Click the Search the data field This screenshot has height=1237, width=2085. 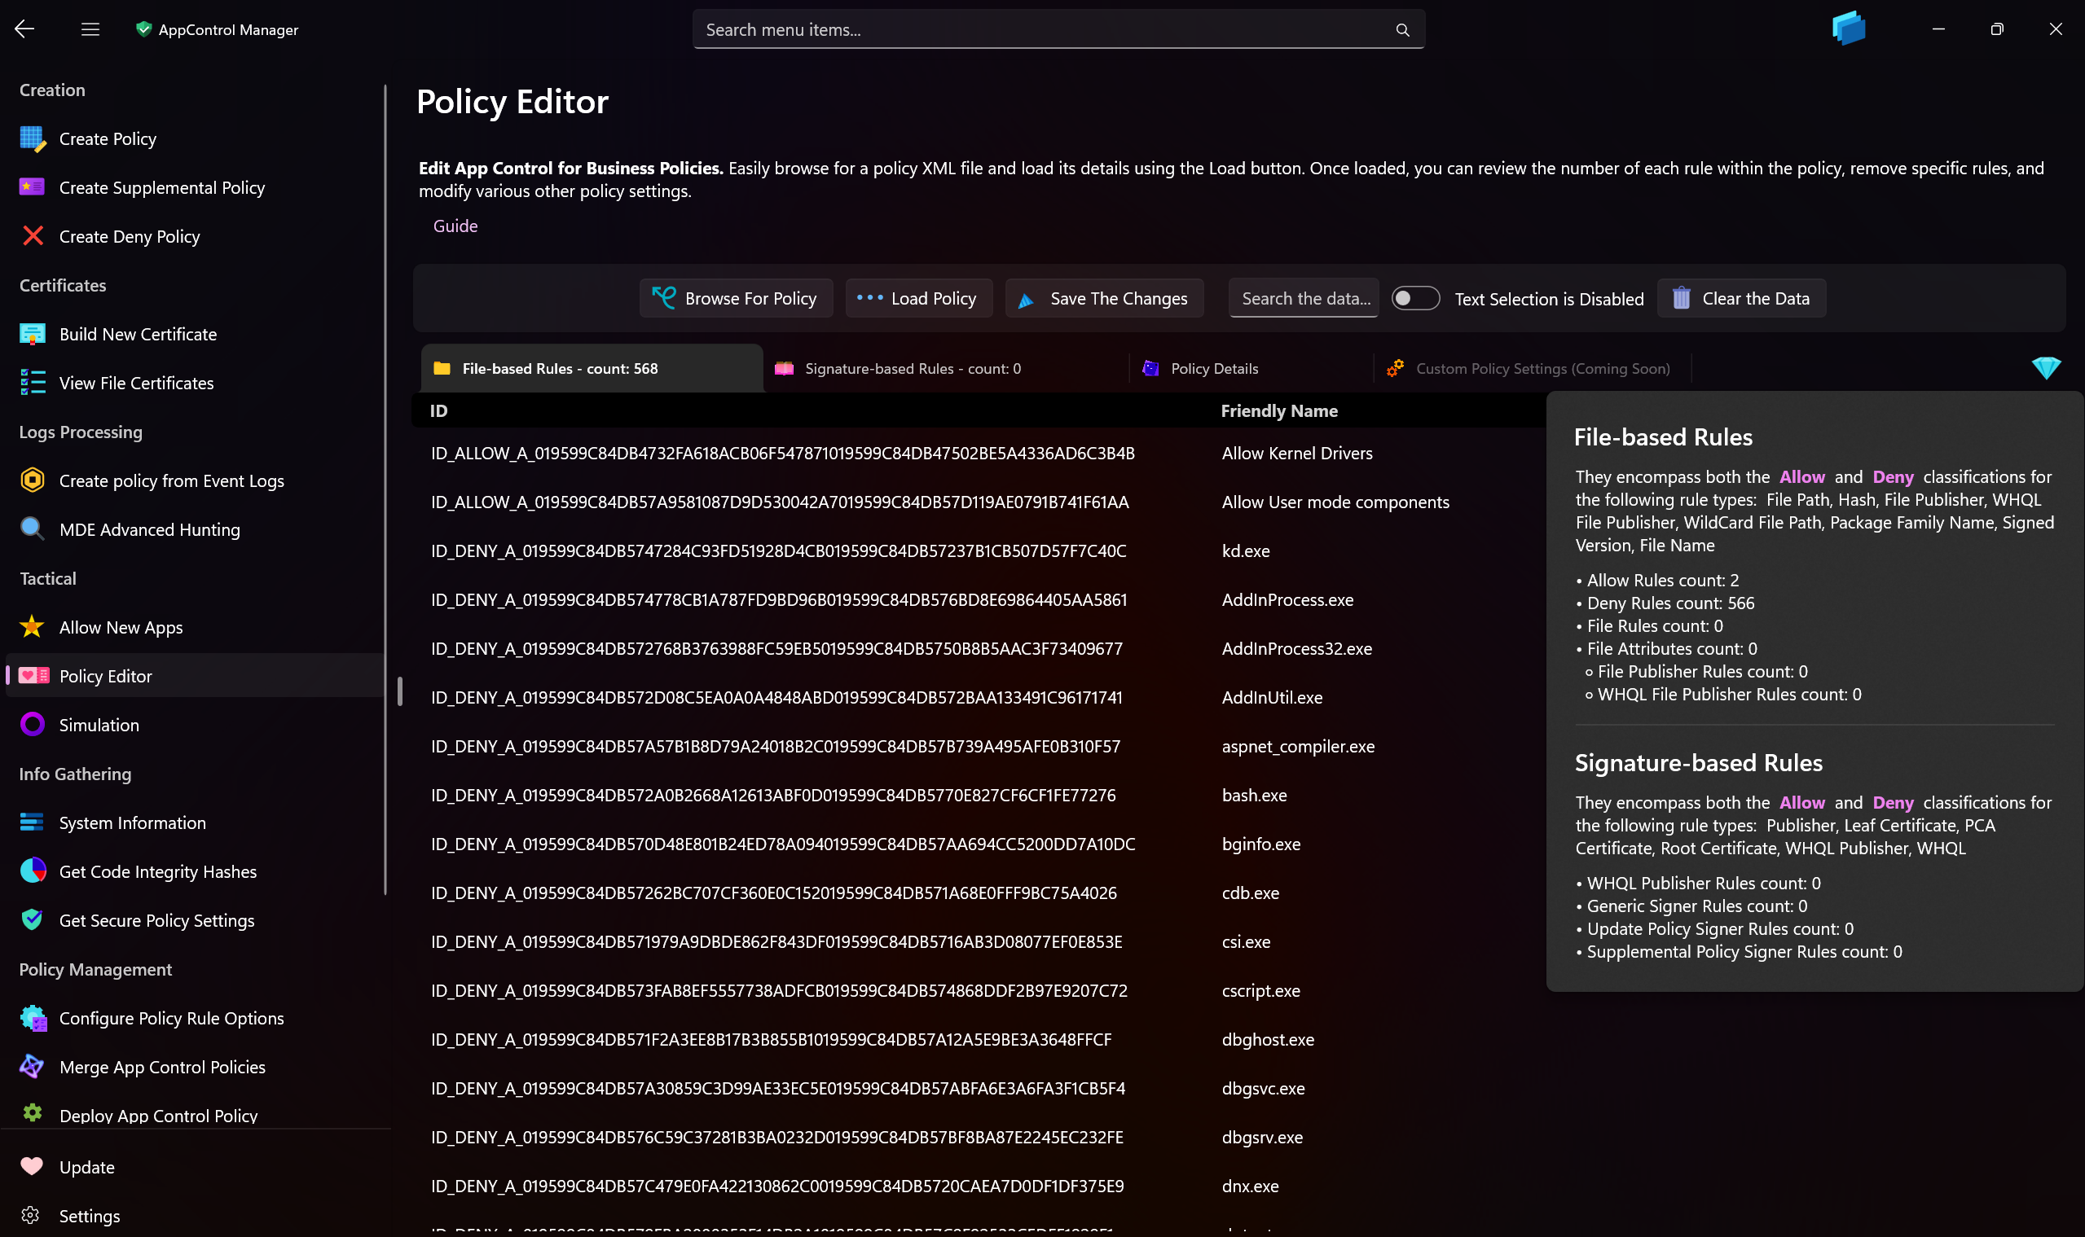(x=1304, y=298)
